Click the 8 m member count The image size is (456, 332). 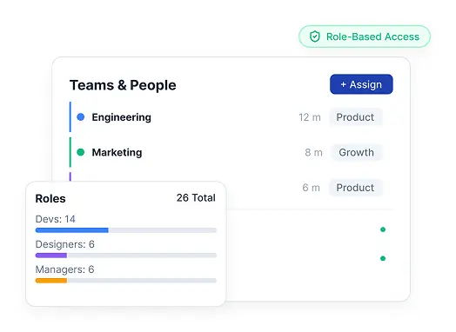click(x=313, y=152)
